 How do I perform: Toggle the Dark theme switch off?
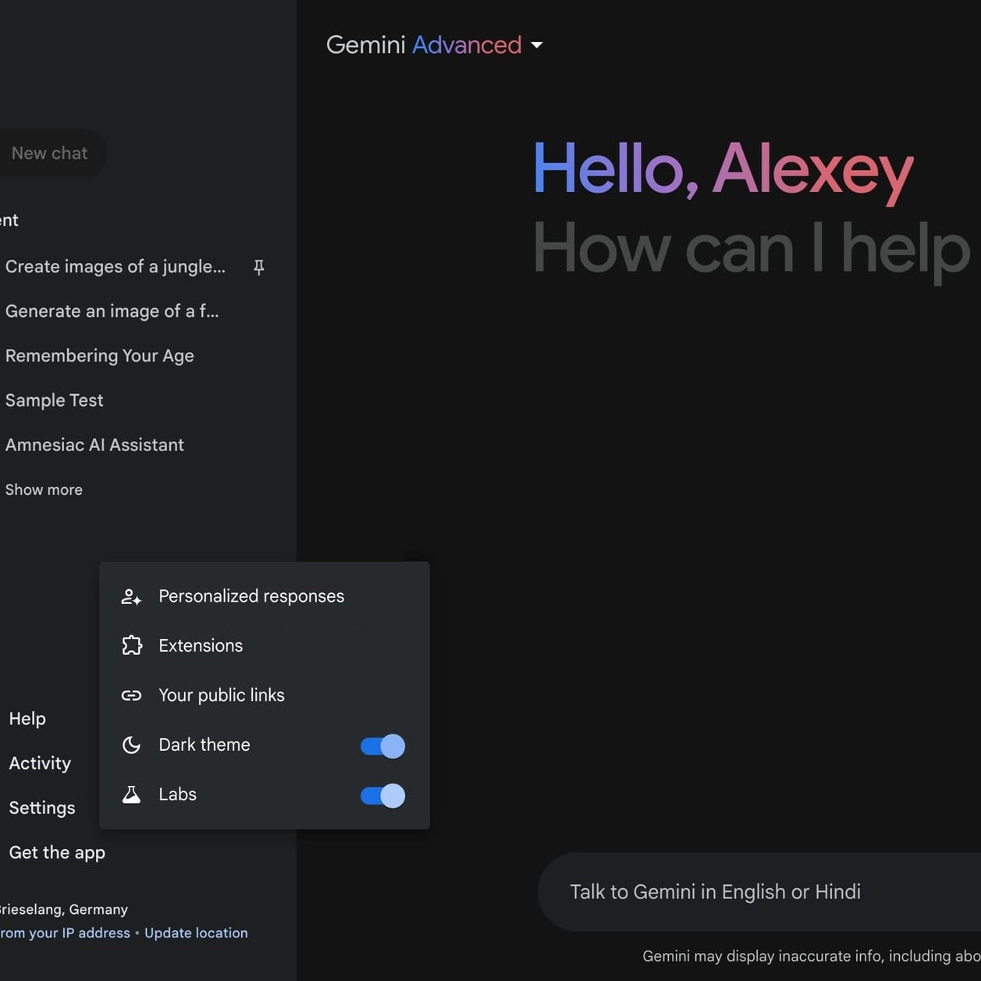click(x=382, y=746)
